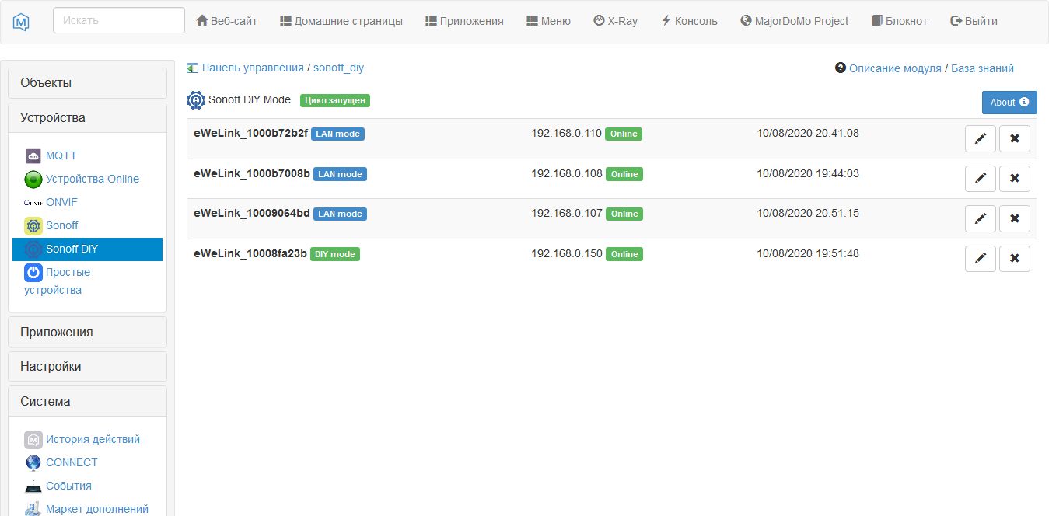Open MQTT module in sidebar
Image resolution: width=1049 pixels, height=516 pixels.
pyautogui.click(x=61, y=155)
